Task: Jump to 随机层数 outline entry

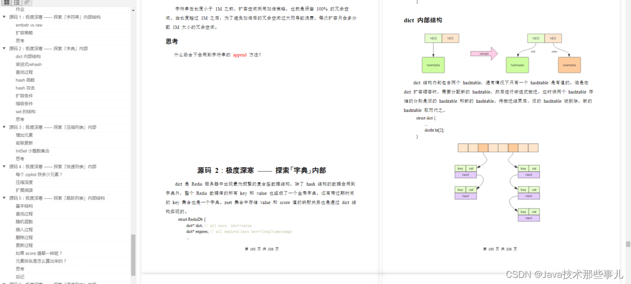Action: pos(24,222)
